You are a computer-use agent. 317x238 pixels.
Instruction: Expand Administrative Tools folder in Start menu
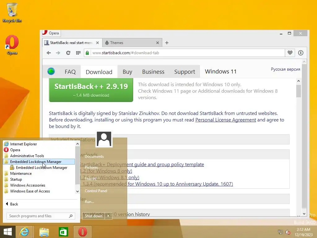(39, 156)
